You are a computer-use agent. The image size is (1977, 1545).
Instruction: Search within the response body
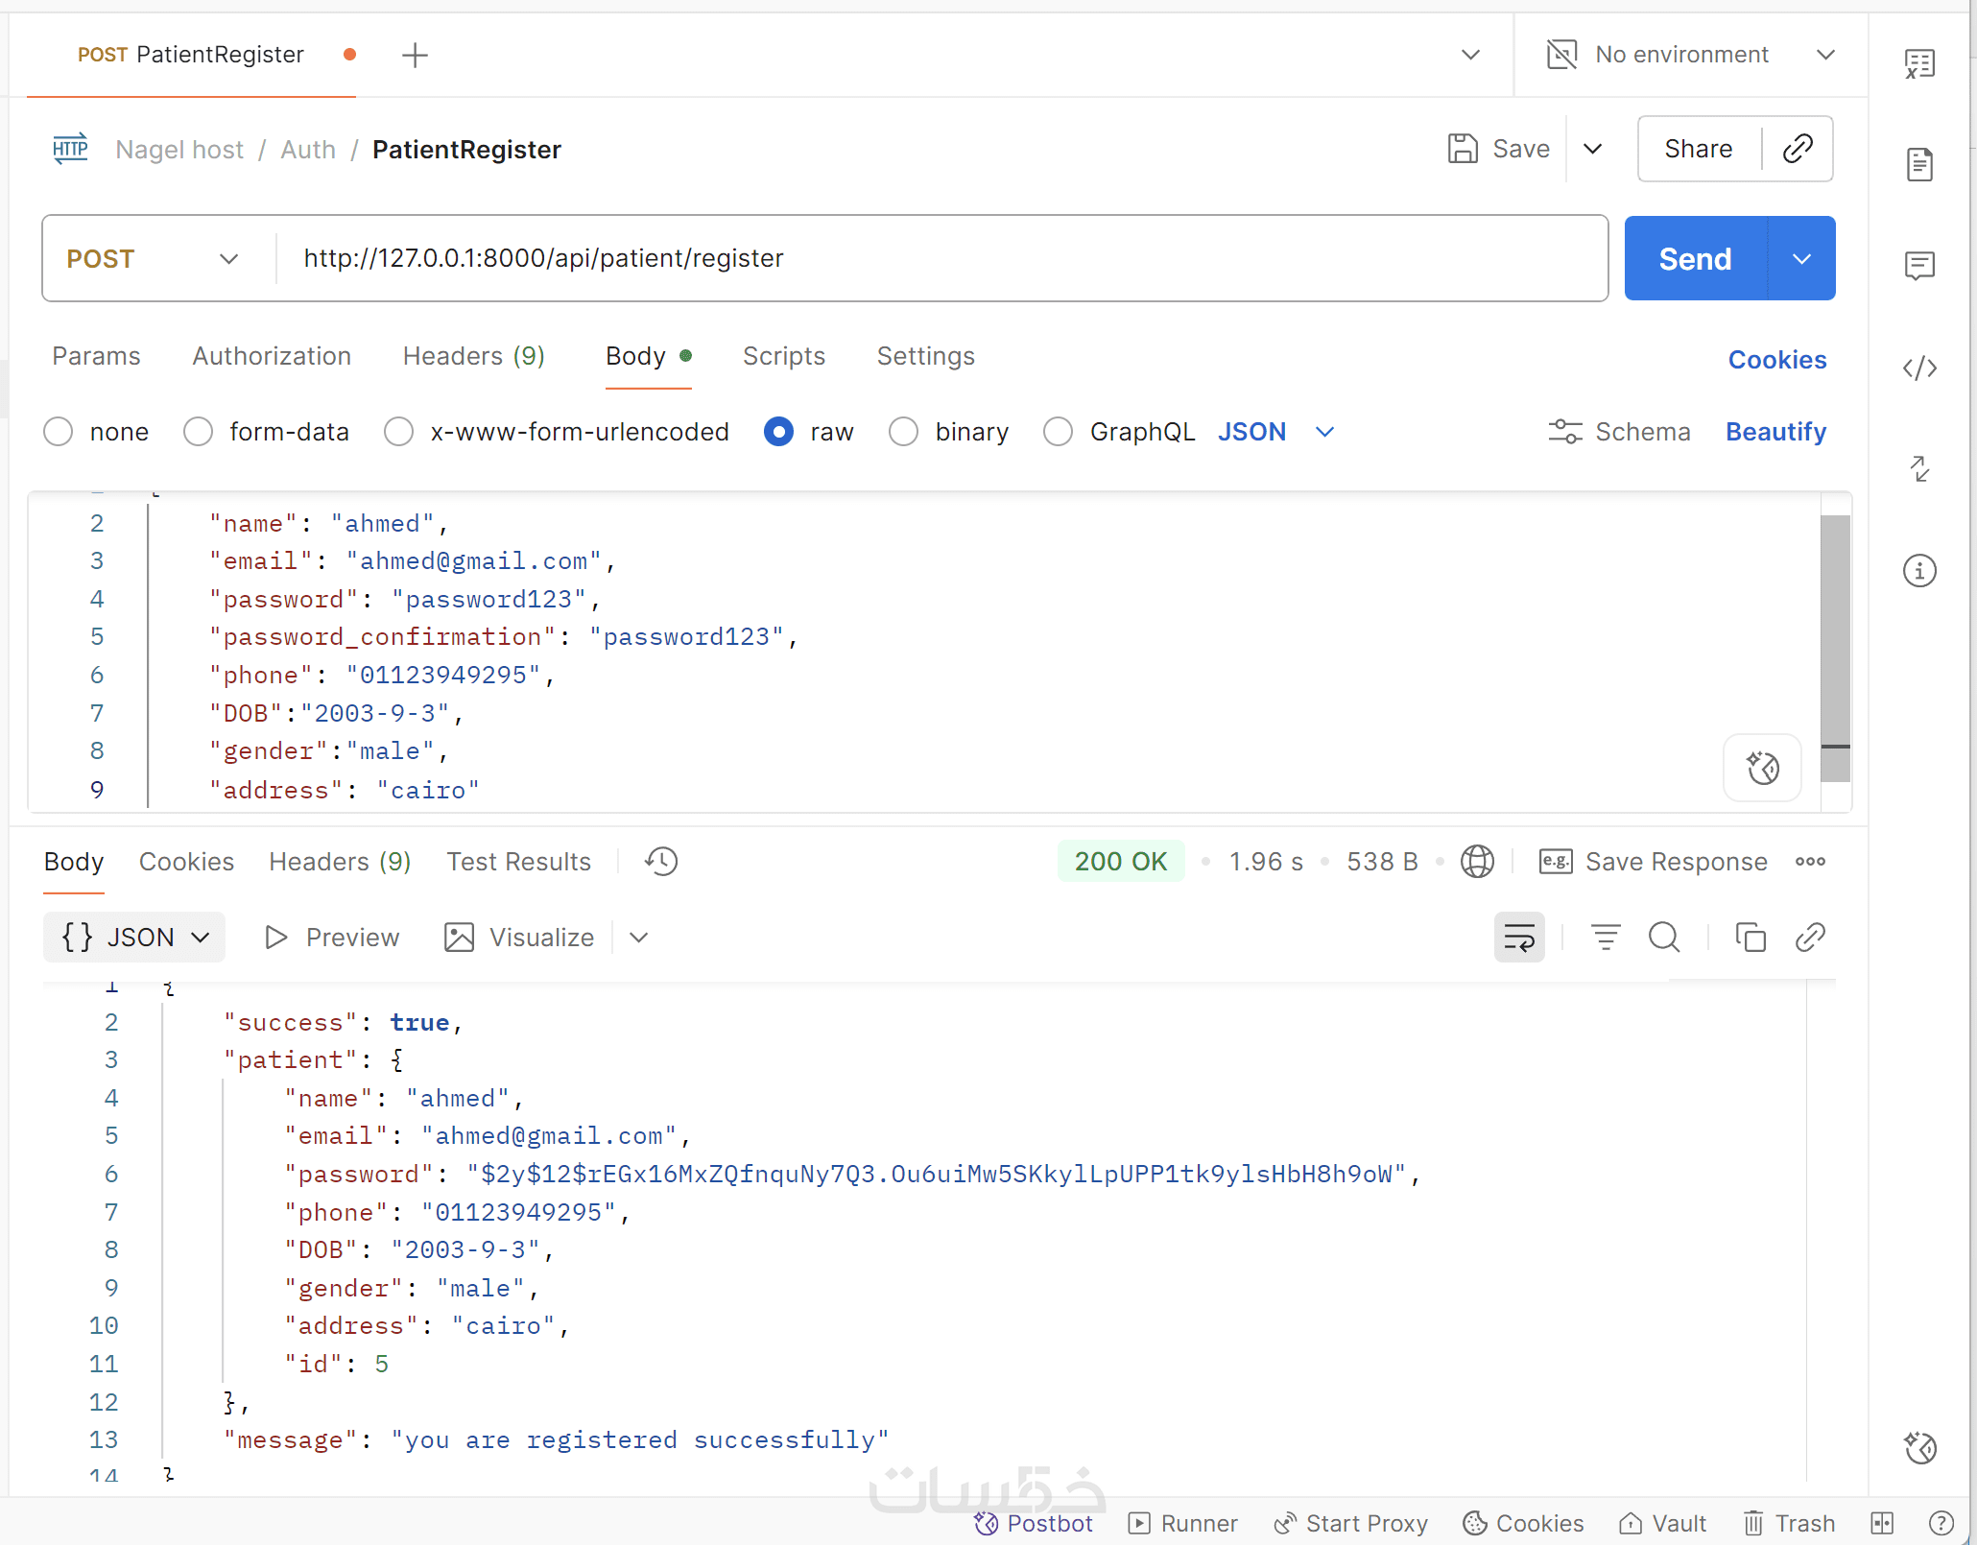point(1664,938)
